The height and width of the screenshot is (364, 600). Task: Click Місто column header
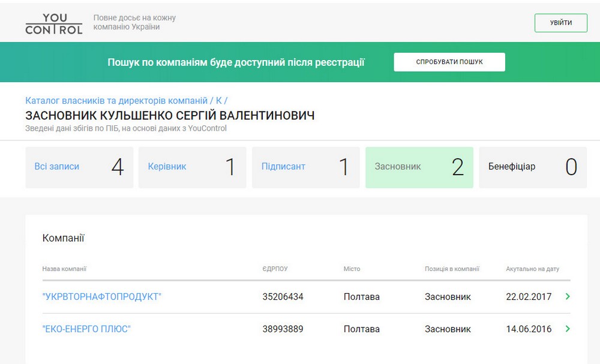352,269
